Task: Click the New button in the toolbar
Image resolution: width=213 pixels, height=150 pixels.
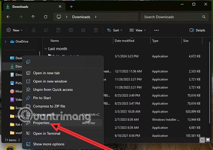Action: click(x=15, y=30)
